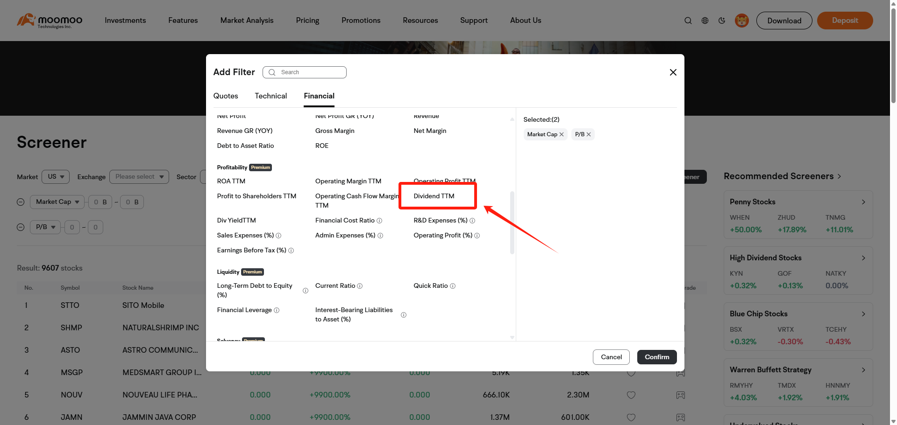Image resolution: width=897 pixels, height=425 pixels.
Task: Click the Confirm button
Action: 657,357
